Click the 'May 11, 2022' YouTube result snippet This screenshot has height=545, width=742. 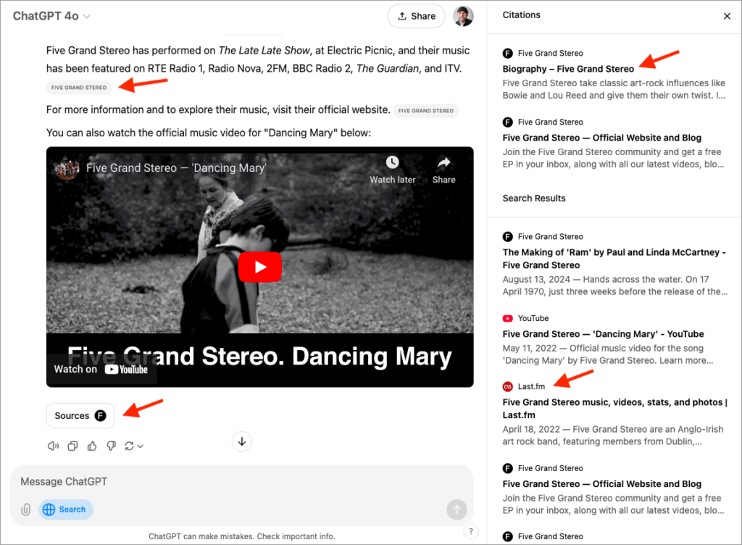608,354
